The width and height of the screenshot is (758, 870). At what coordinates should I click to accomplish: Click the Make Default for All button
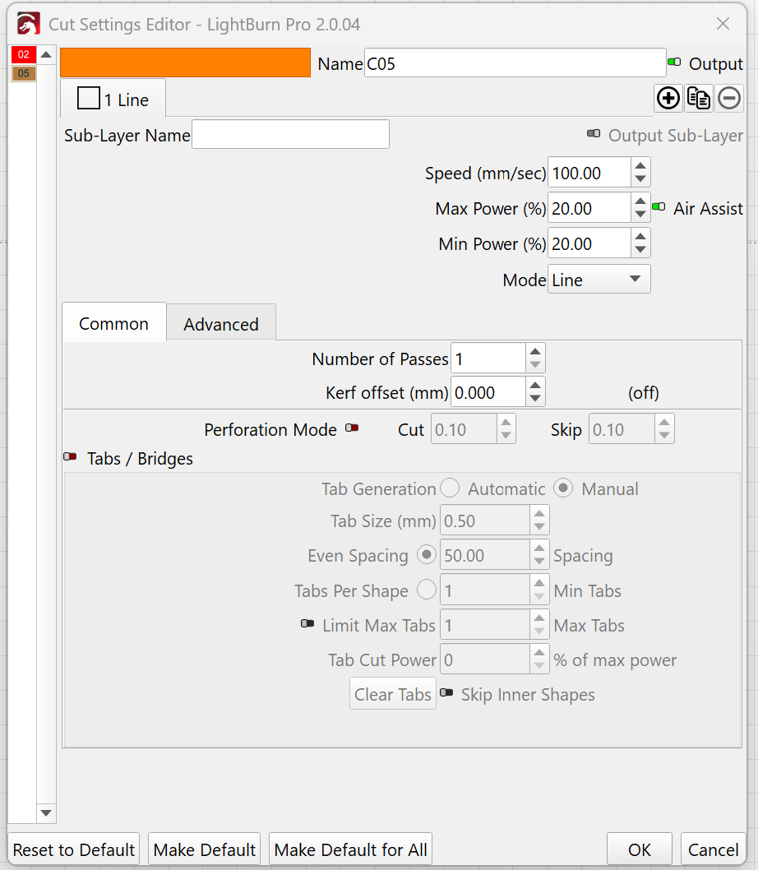pos(350,849)
